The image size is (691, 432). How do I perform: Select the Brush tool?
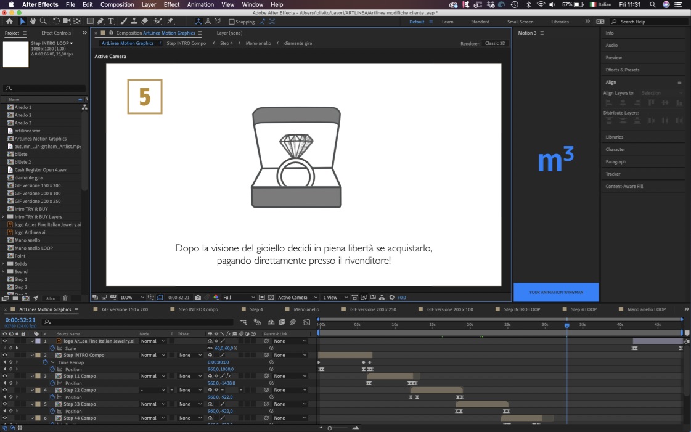tap(124, 21)
